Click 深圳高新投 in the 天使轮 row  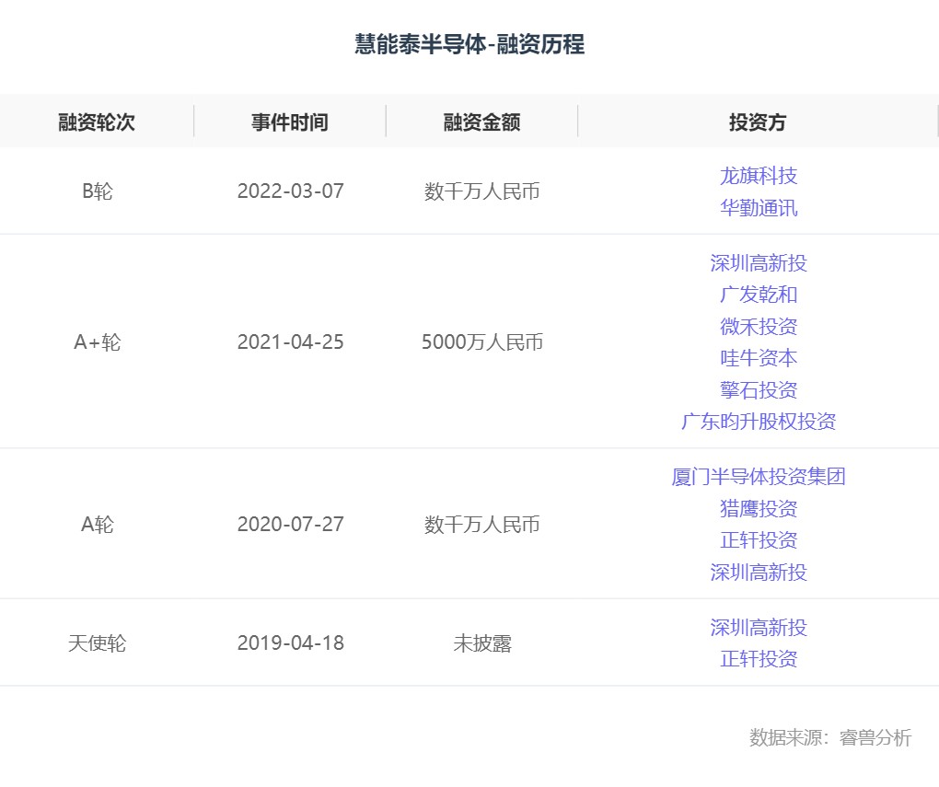click(759, 628)
